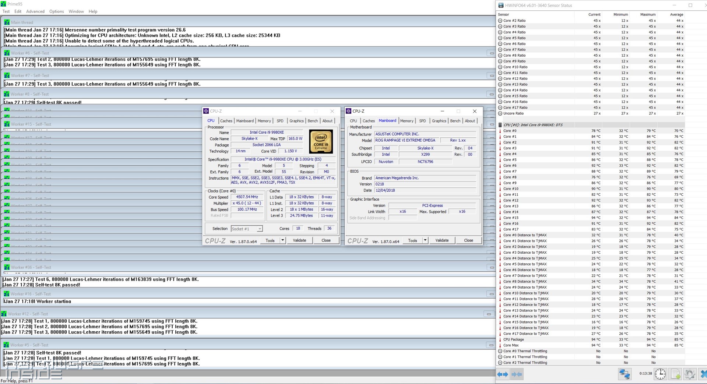Click the Max TDP 165.0 W value
The height and width of the screenshot is (384, 707).
(295, 139)
